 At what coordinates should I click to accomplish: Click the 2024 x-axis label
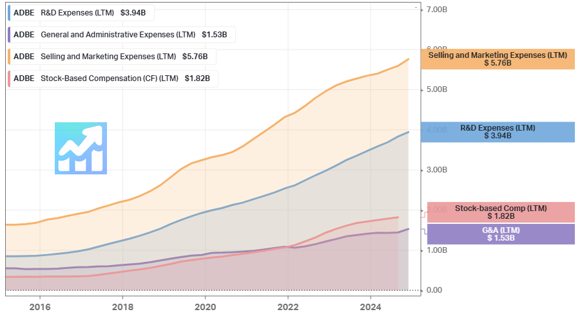(371, 307)
